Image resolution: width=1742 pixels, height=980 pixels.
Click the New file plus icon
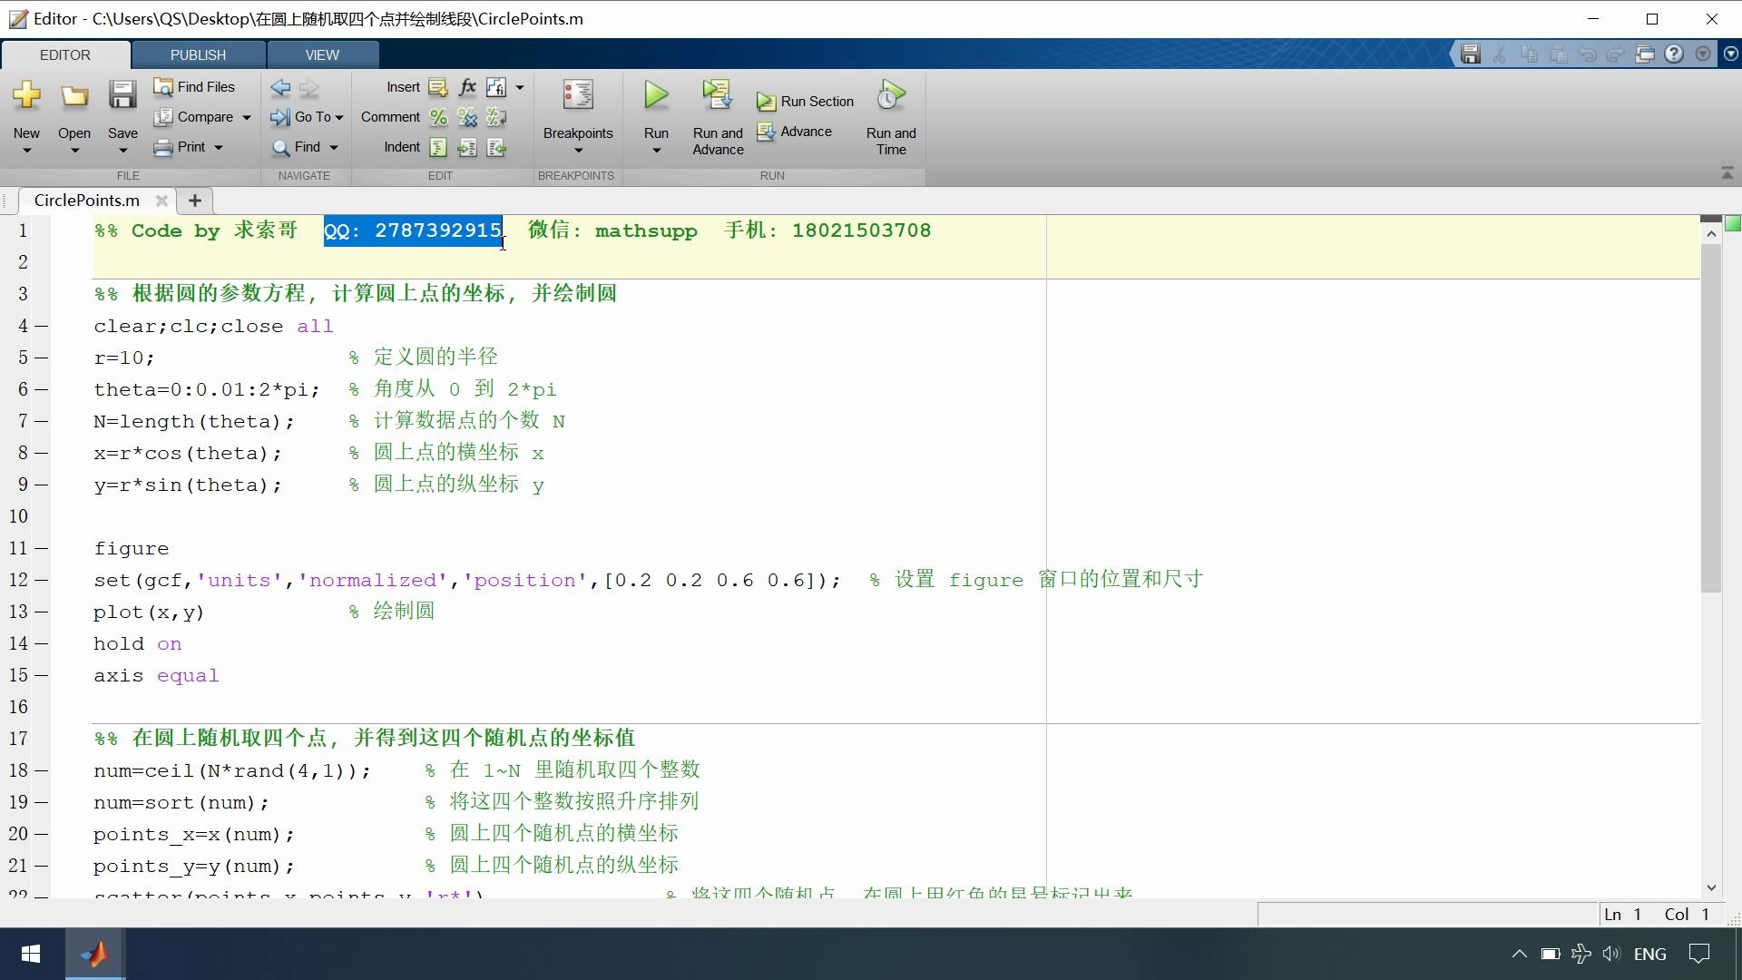tap(26, 95)
